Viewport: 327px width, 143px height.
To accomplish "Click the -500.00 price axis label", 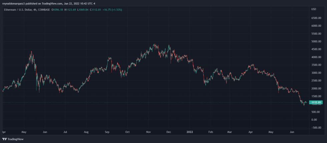I will click(316, 128).
